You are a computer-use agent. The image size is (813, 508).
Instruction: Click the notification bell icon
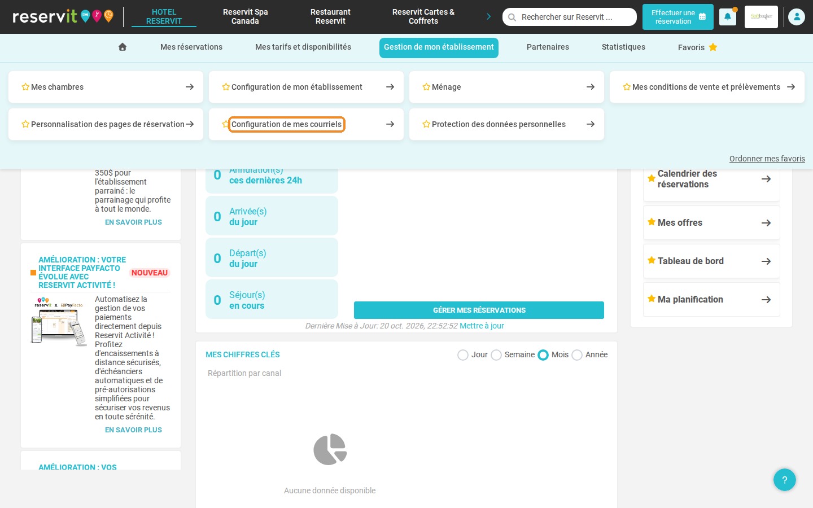pos(727,17)
